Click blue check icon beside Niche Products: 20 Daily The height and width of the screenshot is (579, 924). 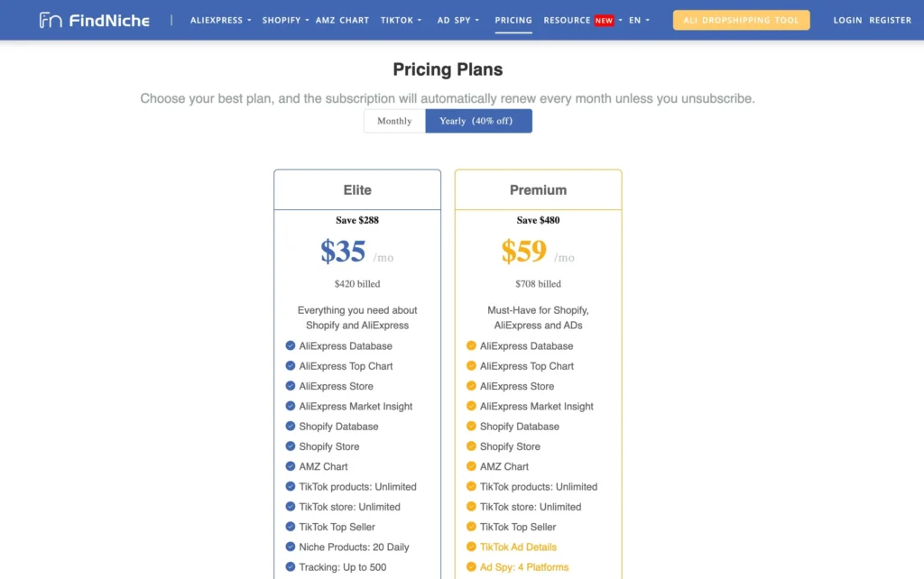tap(291, 547)
